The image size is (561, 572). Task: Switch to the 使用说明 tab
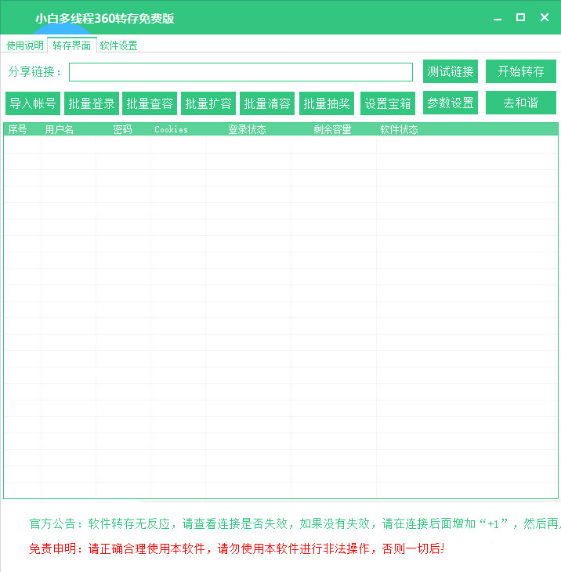(x=25, y=45)
